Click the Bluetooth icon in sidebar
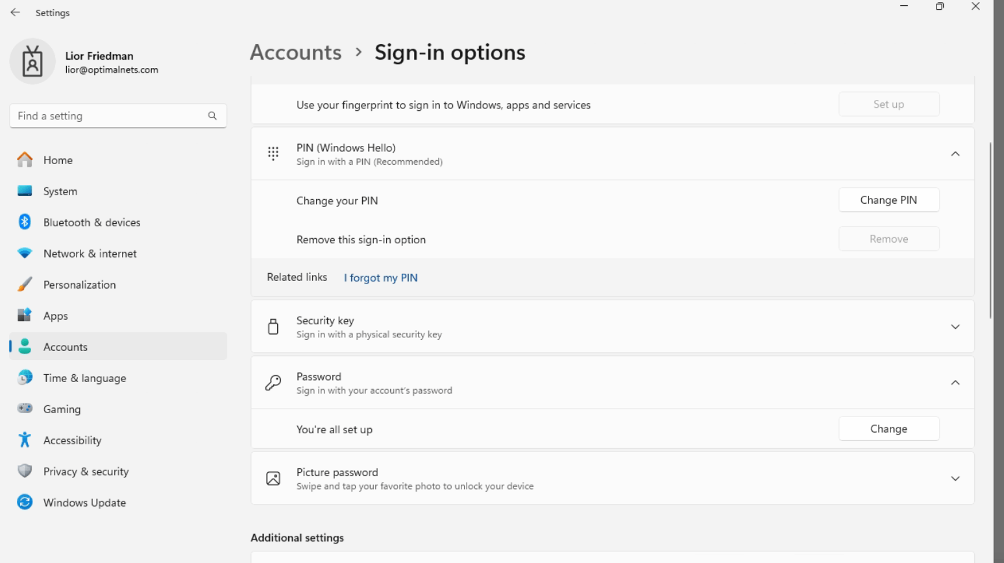Image resolution: width=1004 pixels, height=563 pixels. 25,222
